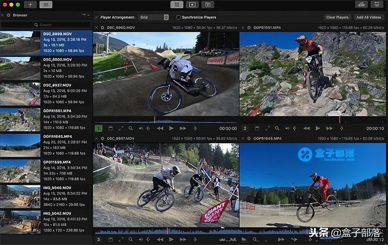Click the waveform timeline under player 1

pos(166,120)
